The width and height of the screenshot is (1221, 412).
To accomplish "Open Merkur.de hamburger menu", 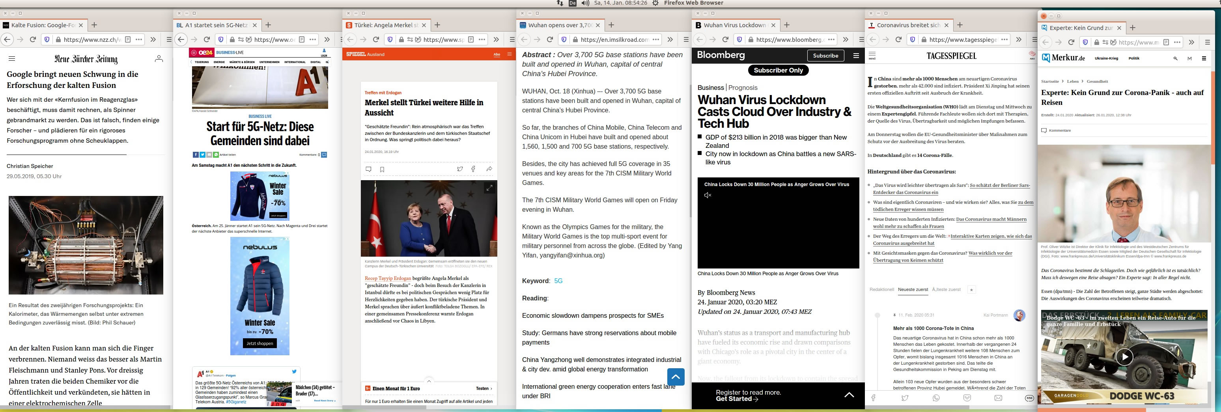I will pos(1204,58).
